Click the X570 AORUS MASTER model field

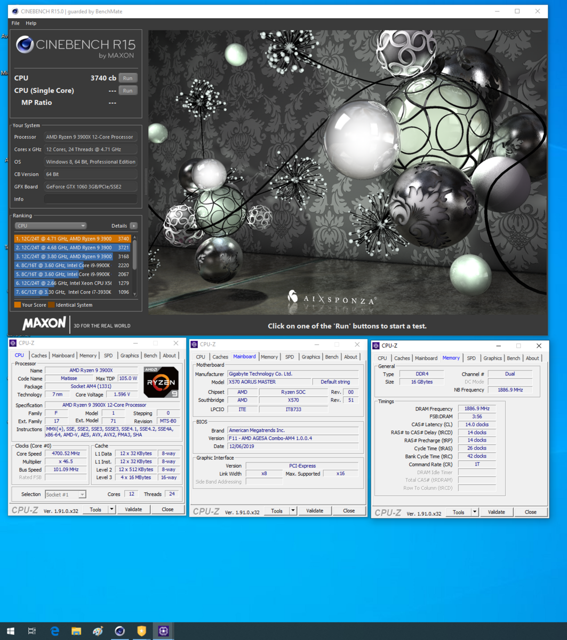(270, 382)
